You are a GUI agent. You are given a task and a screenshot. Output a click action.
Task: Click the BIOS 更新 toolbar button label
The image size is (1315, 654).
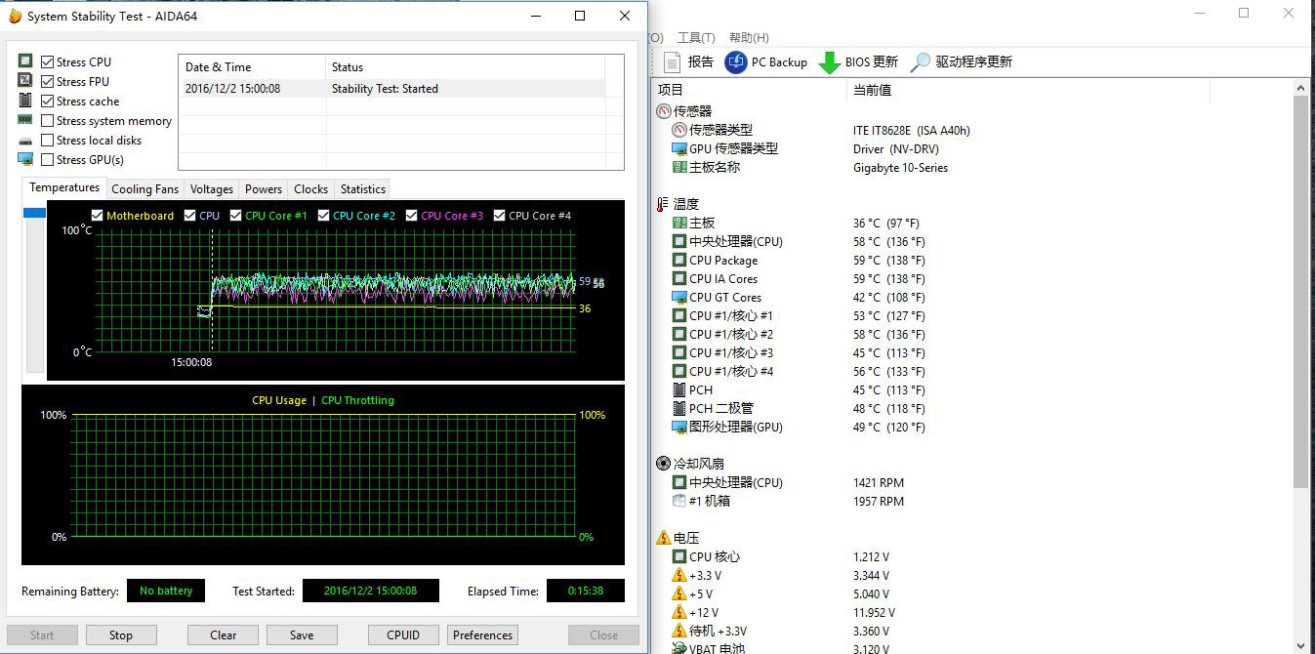pos(872,61)
